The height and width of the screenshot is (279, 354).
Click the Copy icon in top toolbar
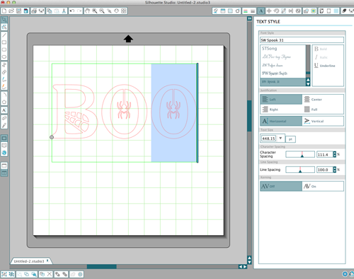pos(50,11)
